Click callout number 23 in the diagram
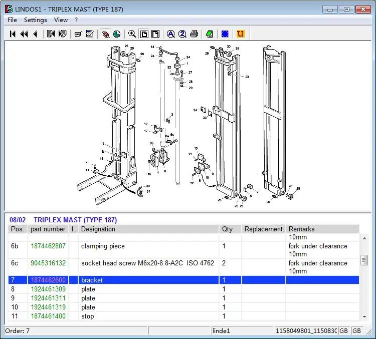The width and height of the screenshot is (376, 339). click(247, 77)
